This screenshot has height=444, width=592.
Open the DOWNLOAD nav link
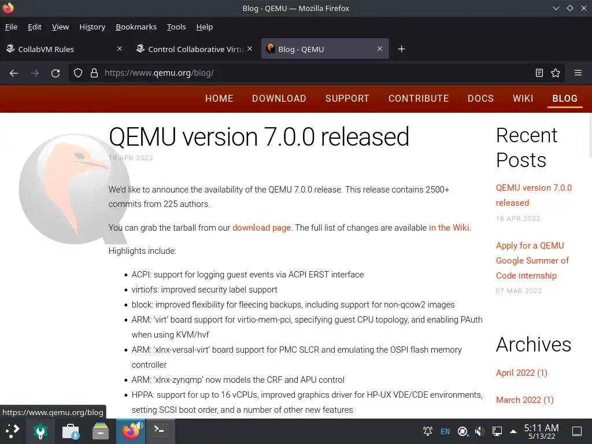[279, 98]
